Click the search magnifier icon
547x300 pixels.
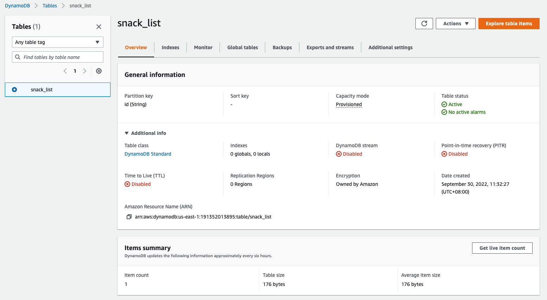point(18,57)
